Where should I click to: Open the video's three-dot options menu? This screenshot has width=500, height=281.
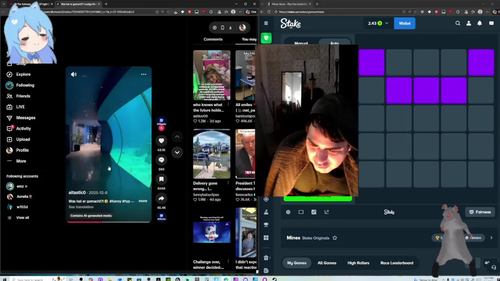click(143, 74)
